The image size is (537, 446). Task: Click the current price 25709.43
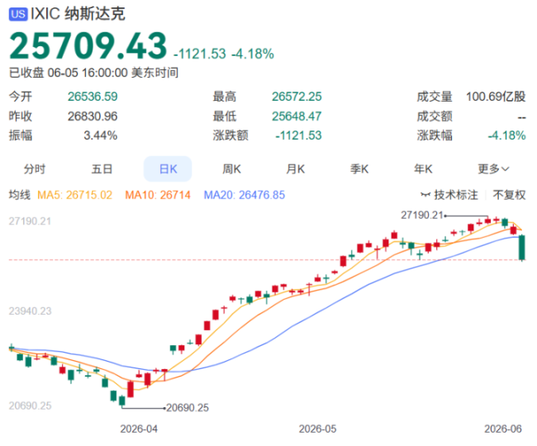coord(88,46)
